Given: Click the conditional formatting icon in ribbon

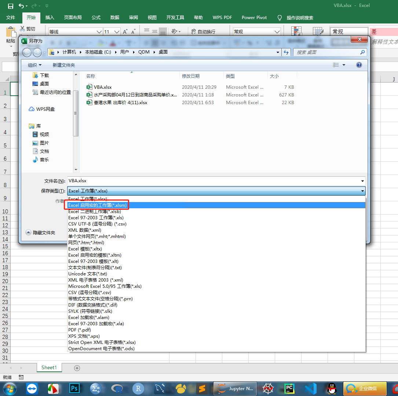Looking at the screenshot, I should [296, 31].
